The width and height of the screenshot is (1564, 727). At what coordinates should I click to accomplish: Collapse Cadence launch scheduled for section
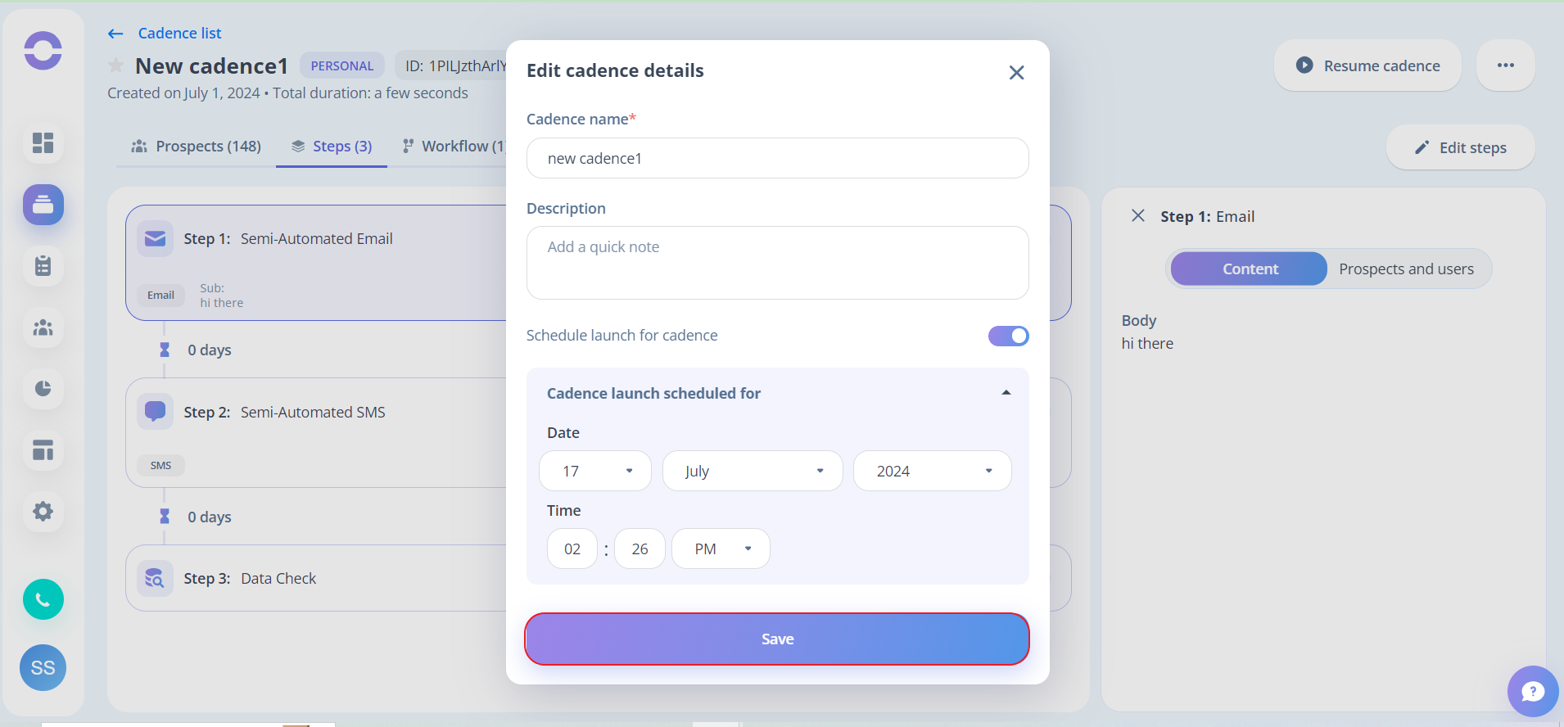pyautogui.click(x=1006, y=393)
